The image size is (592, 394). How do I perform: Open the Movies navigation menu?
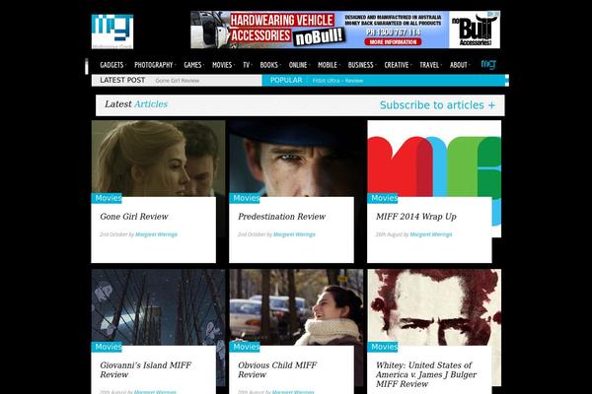(223, 65)
